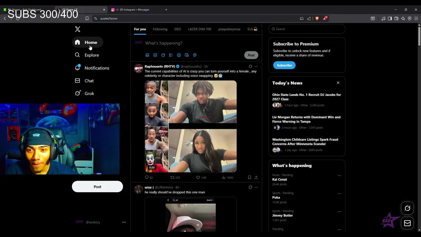
Task: Open the urus post image
Action: [191, 214]
